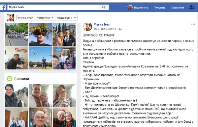Open the group selfie outside the office
This screenshot has height=127, width=198.
[x=64, y=58]
